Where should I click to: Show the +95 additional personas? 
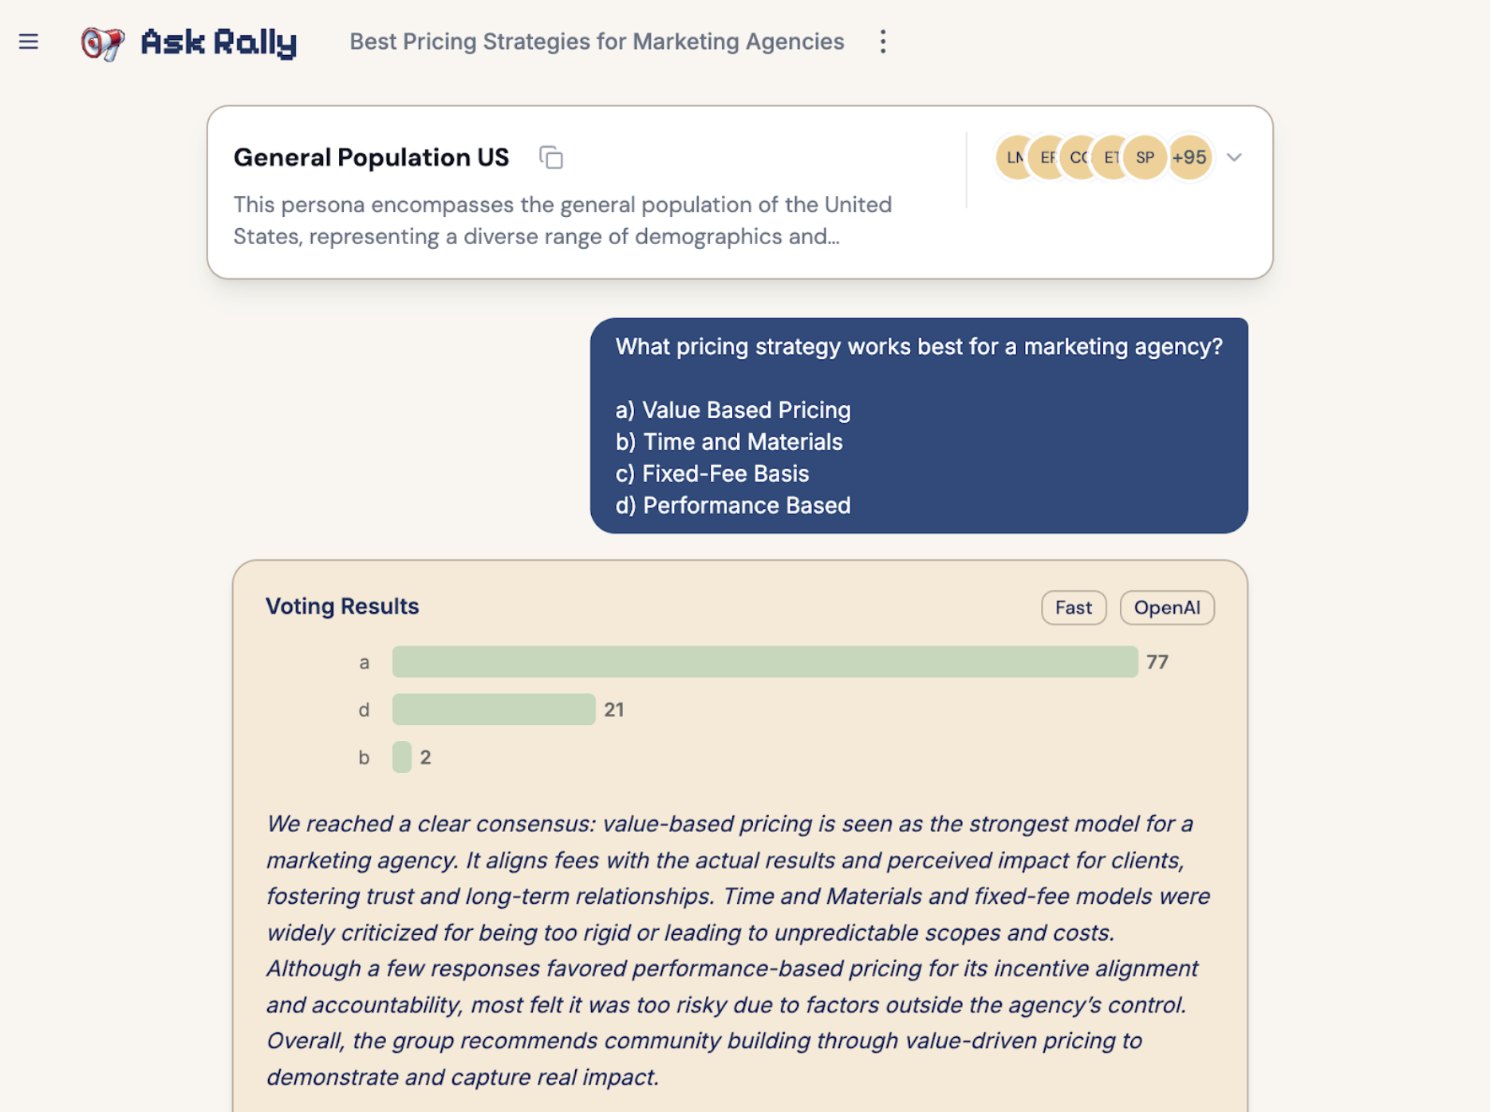click(1189, 157)
